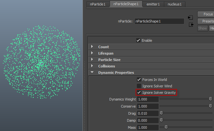Viewport: 214px width, 131px height.
Task: Click the go-to-output-connection icon below the input icon
Action: 191,24
